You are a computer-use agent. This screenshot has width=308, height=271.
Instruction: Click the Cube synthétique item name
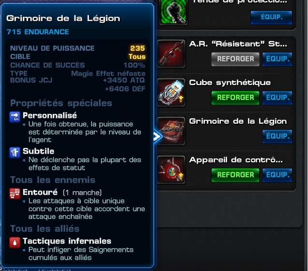coord(230,83)
